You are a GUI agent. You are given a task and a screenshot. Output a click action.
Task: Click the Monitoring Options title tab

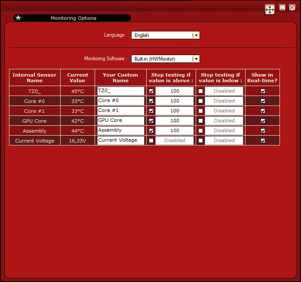tap(72, 18)
